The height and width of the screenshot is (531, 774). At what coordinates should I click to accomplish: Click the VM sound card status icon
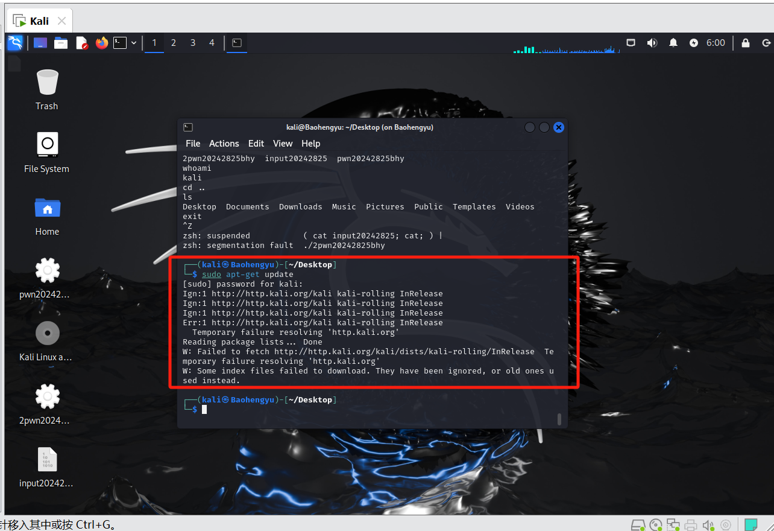(x=708, y=525)
